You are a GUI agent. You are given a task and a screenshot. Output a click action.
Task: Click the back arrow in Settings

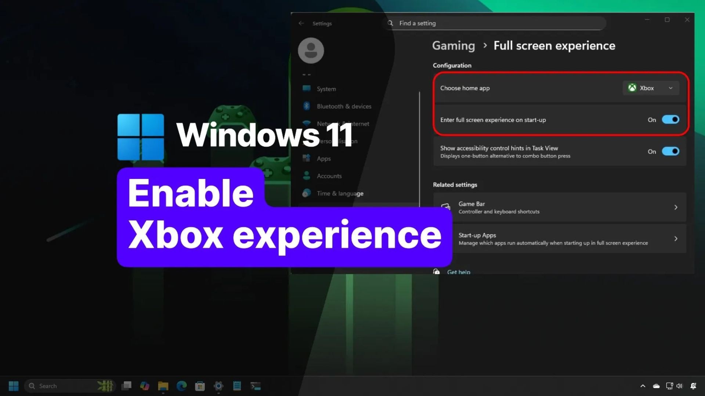coord(301,23)
